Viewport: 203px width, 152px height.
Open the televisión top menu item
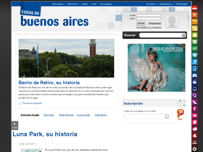73,4
